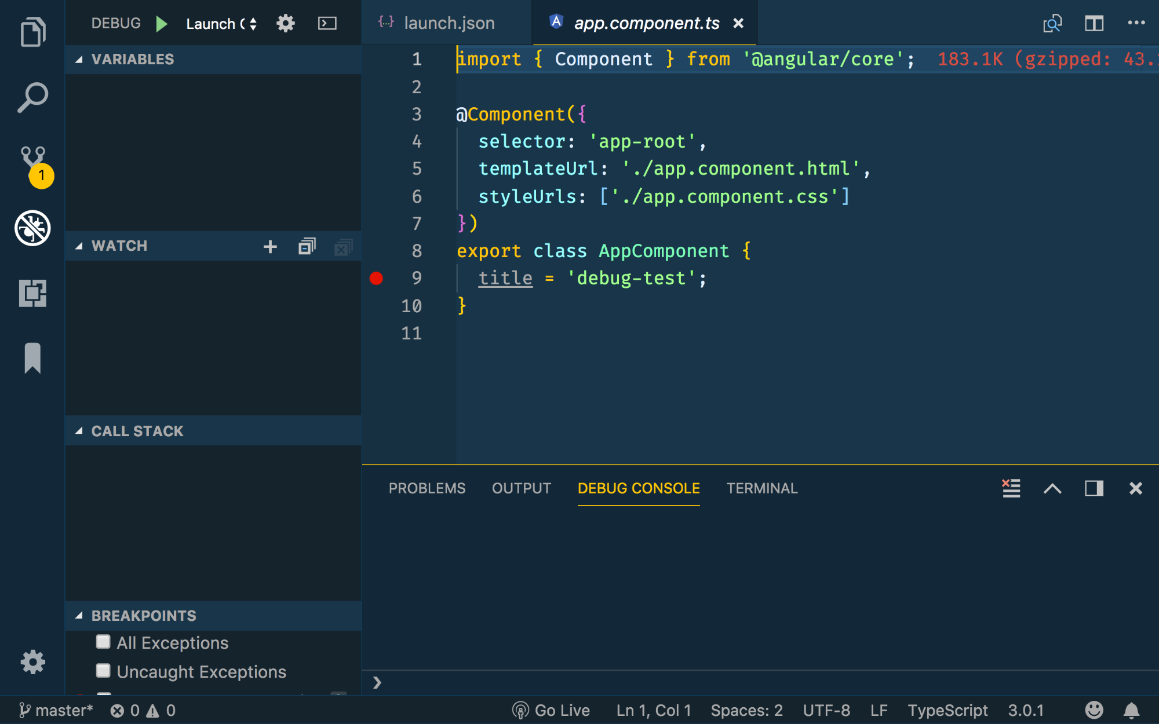Open the Search view in activity bar
1159x724 pixels.
point(33,97)
